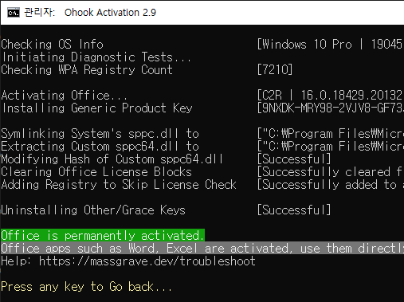
Task: Click the 'Press any key to Go back' prompt
Action: pos(86,287)
